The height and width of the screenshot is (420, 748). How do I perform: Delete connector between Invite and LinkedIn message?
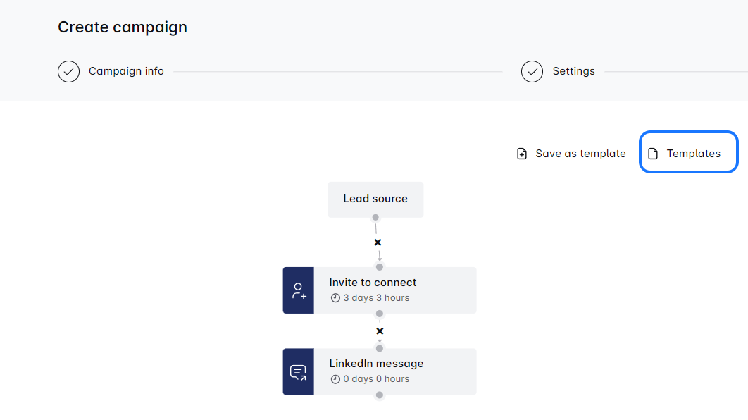[x=380, y=331]
